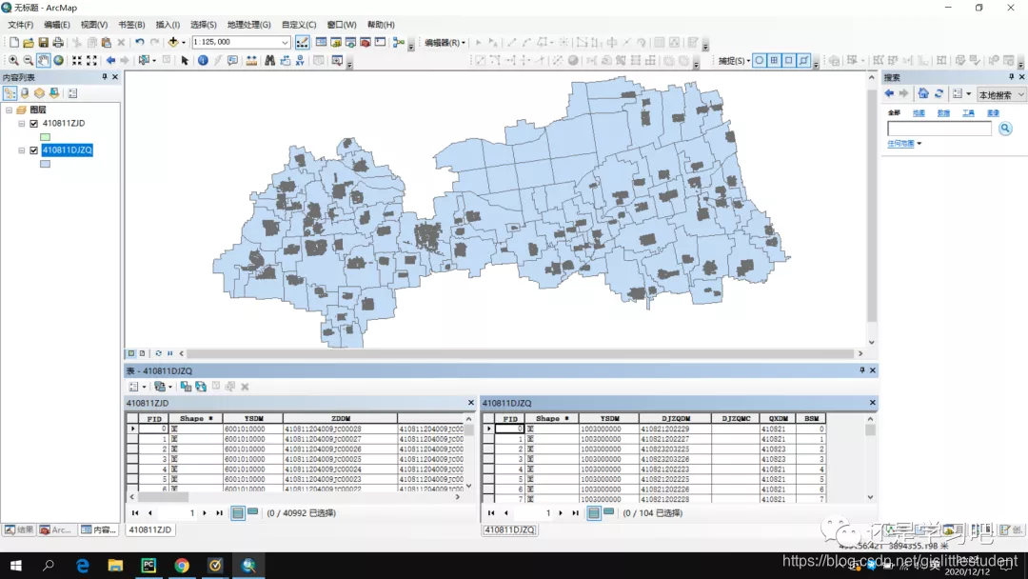This screenshot has width=1028, height=579.
Task: Open a map document with folder icon
Action: click(x=29, y=43)
